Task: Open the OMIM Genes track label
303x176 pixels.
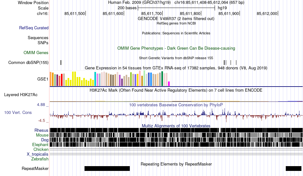Action: tap(36, 53)
